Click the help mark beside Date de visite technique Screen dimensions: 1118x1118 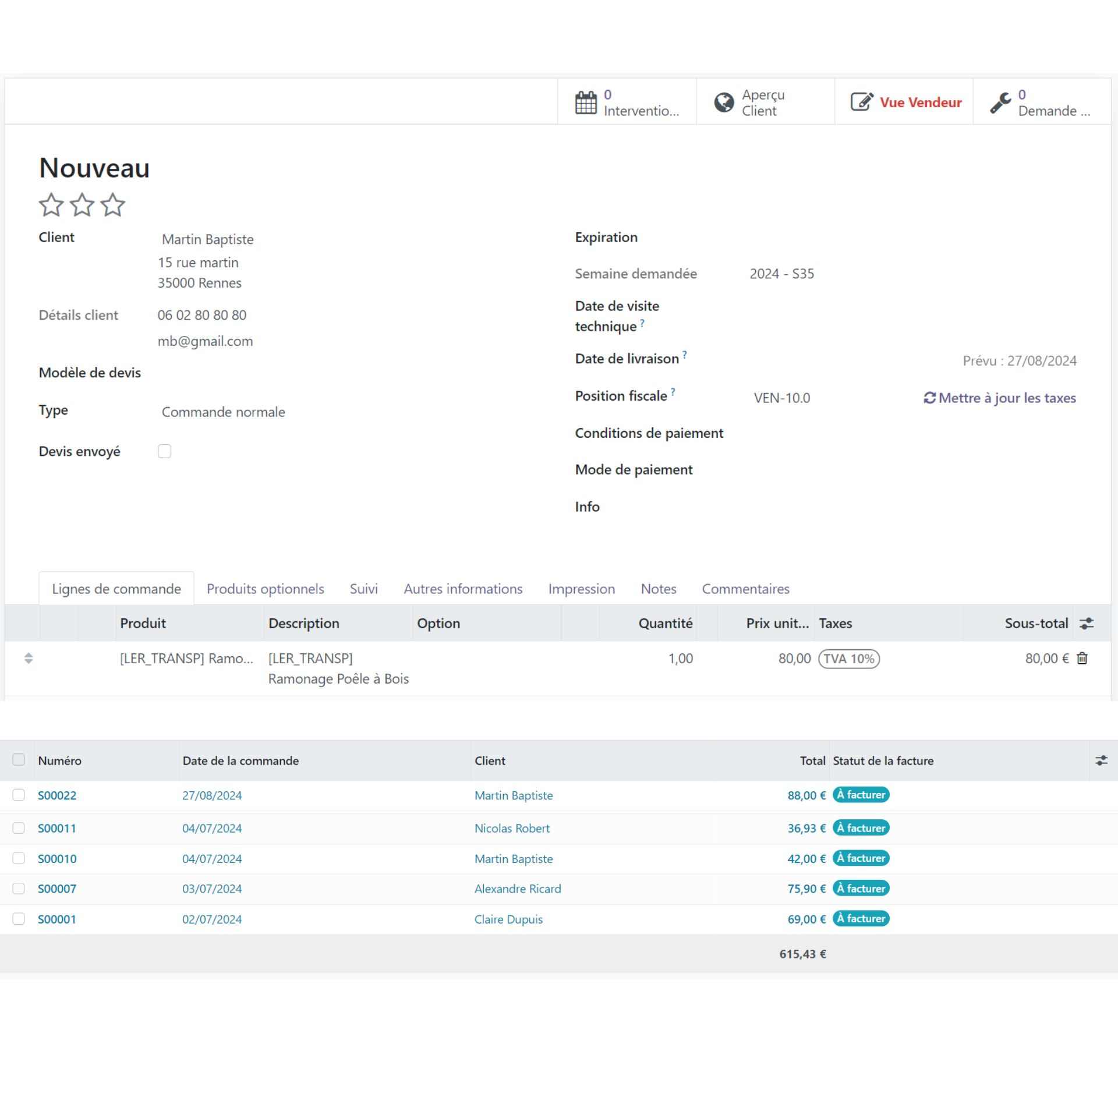642,323
